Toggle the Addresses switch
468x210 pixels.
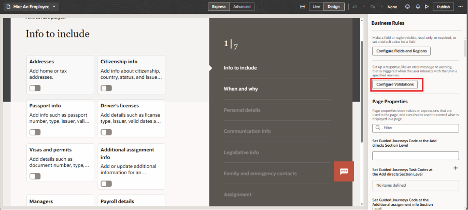tap(35, 88)
